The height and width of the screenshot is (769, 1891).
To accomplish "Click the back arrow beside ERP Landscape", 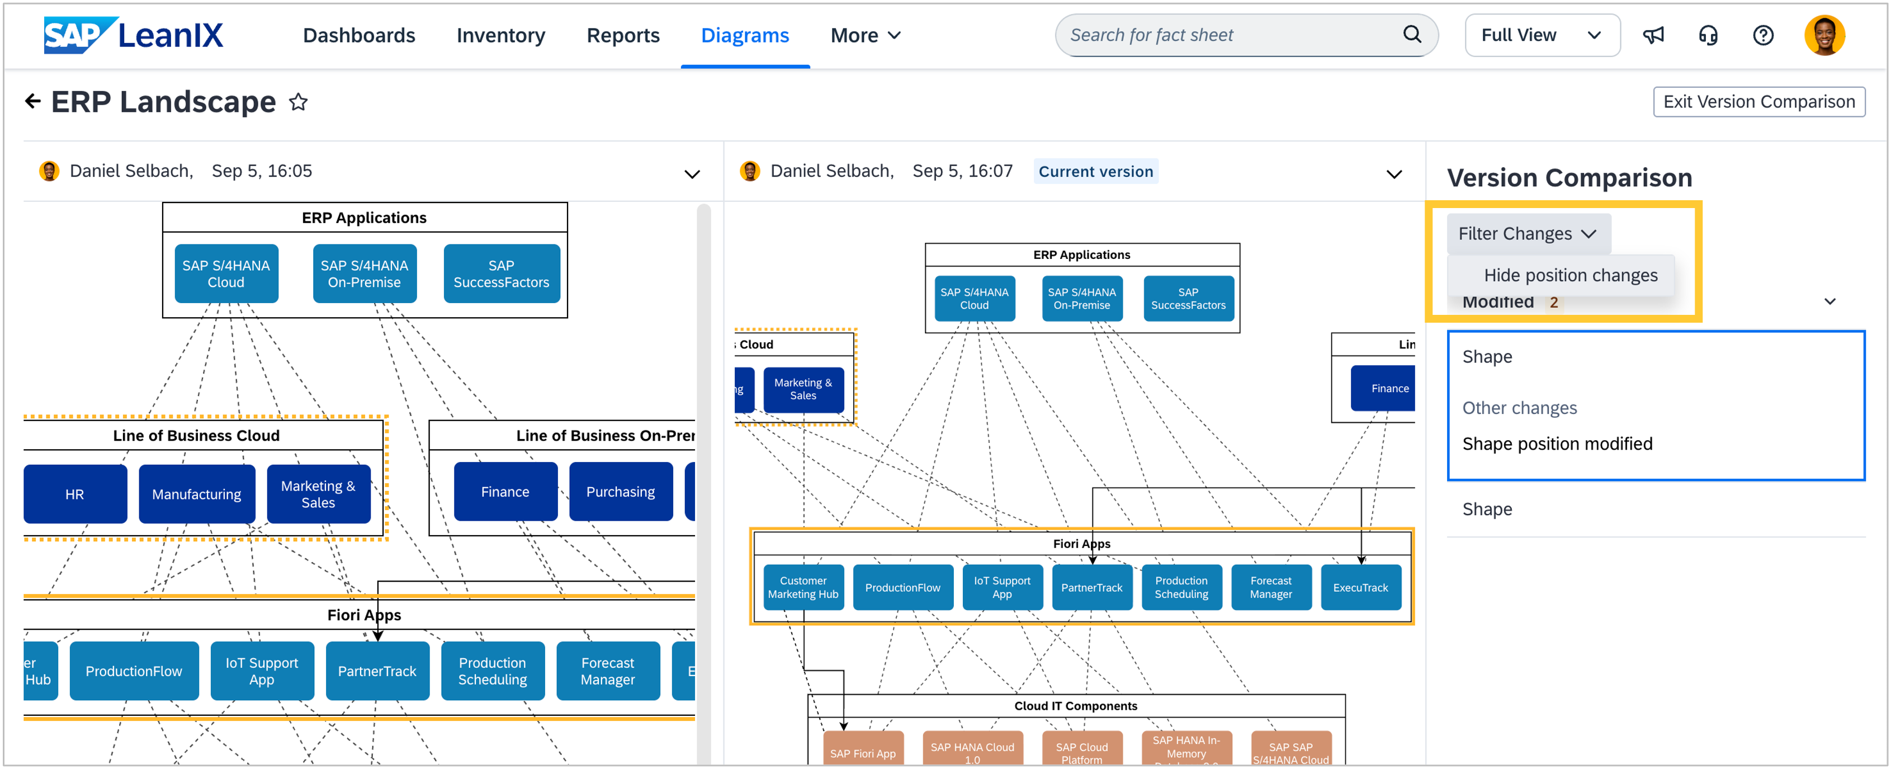I will click(32, 101).
